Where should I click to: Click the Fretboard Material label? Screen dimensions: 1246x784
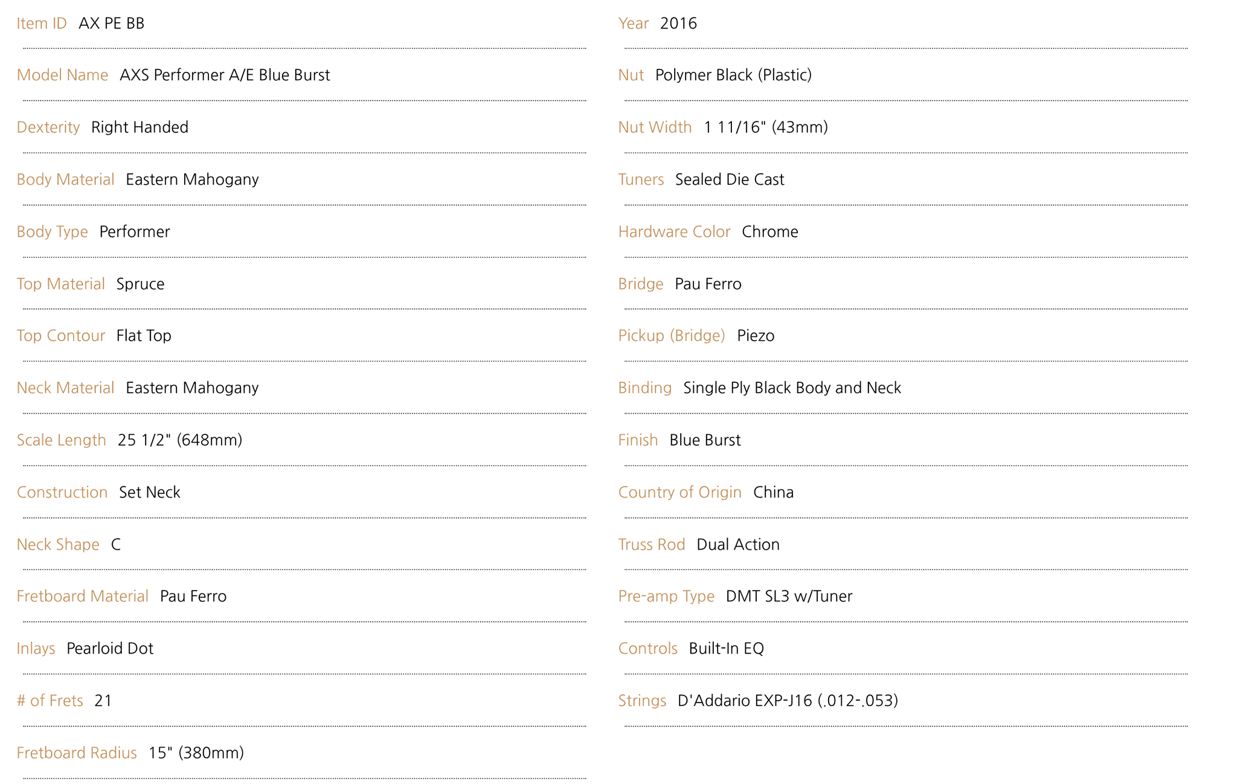coord(82,597)
